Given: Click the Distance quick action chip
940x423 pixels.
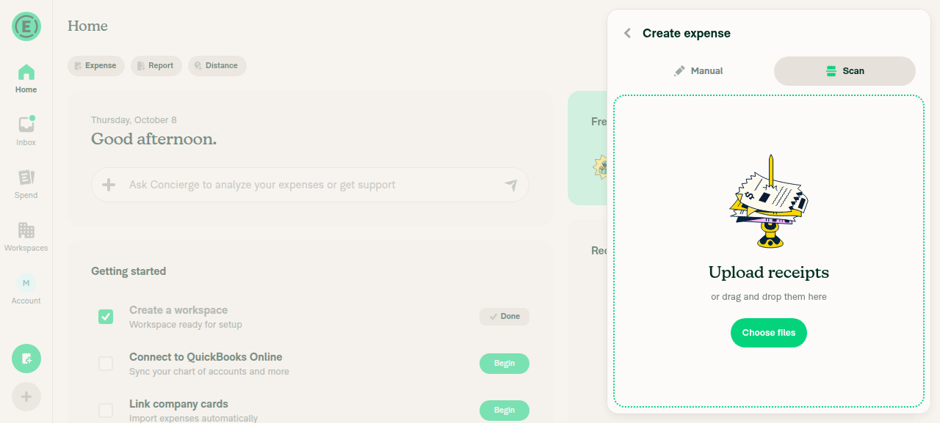Looking at the screenshot, I should point(217,66).
